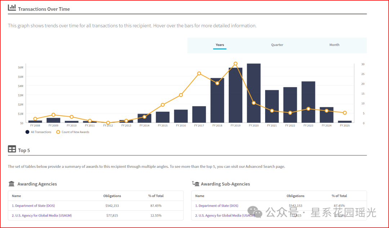Click the FY 2018 transactions bar
Image resolution: width=389 pixels, height=228 pixels.
tap(217, 100)
